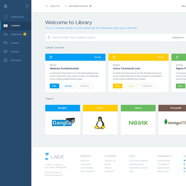
Task: Click the yellow Linux topic header
Action: click(x=100, y=108)
